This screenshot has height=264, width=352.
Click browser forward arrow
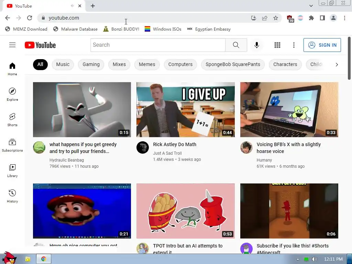19,18
